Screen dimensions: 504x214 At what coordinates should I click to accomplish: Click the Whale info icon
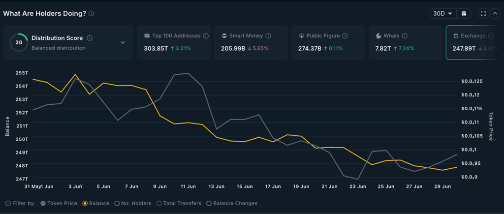click(405, 36)
